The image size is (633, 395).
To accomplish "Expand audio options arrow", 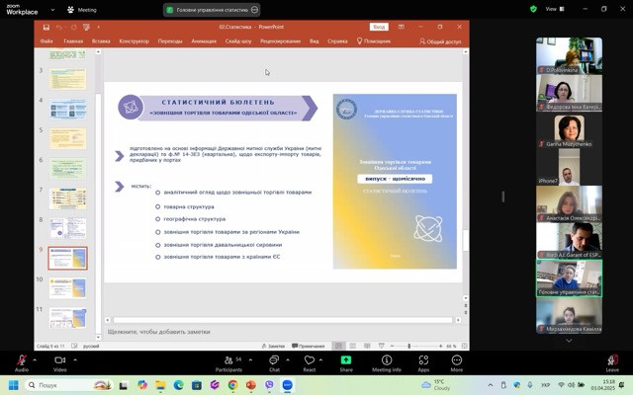I will pos(35,359).
